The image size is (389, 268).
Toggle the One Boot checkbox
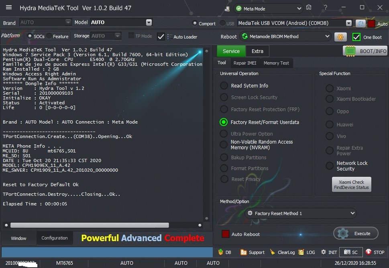[356, 37]
